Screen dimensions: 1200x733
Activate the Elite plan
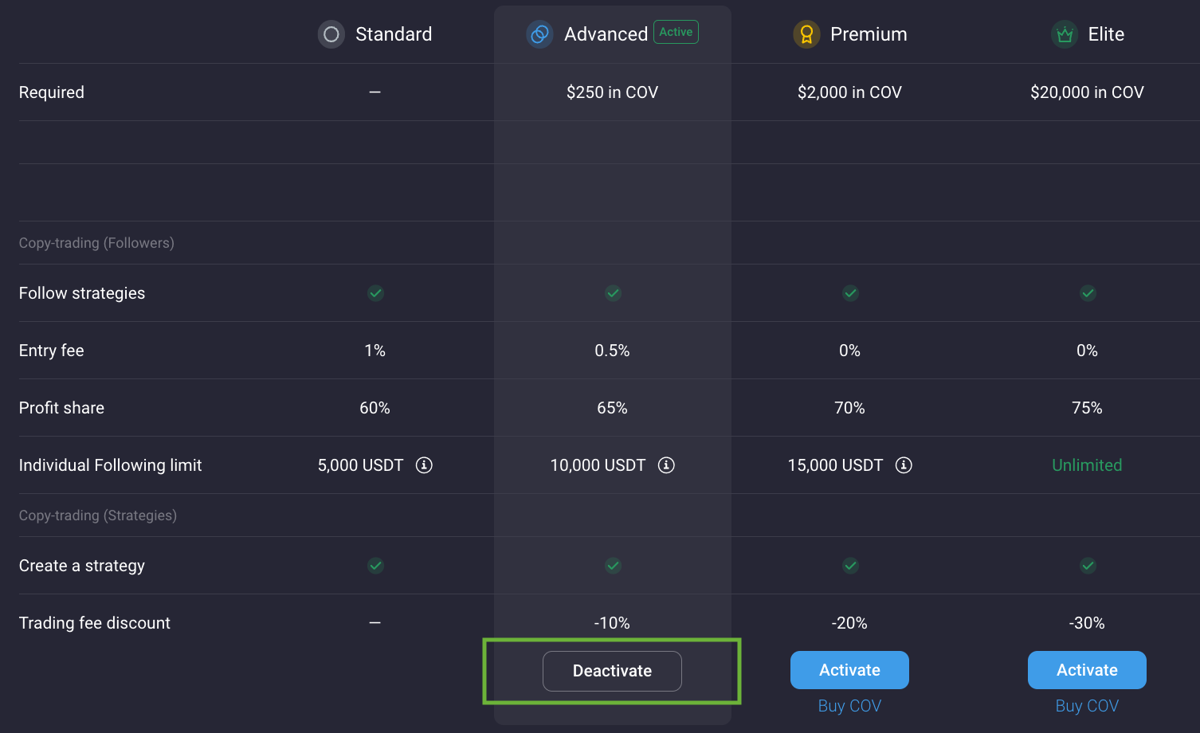point(1087,670)
